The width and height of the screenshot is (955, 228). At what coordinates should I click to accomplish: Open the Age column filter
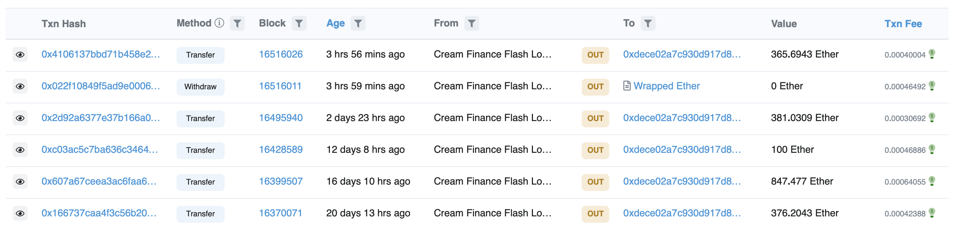pos(358,23)
